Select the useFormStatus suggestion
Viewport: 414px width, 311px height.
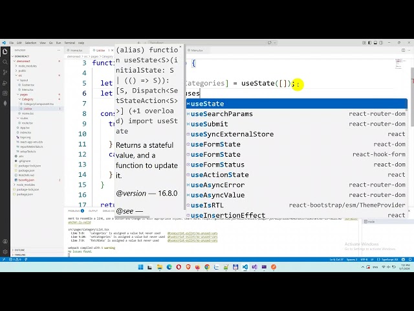(x=297, y=165)
